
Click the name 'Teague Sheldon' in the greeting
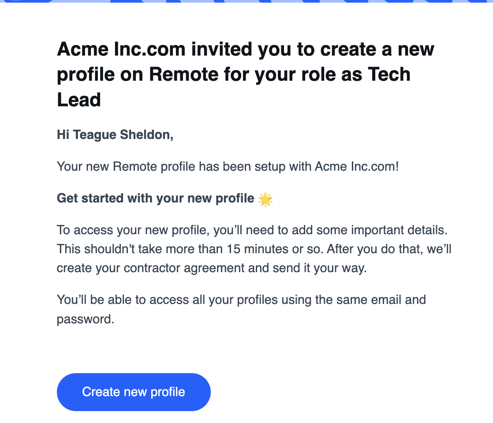coord(123,135)
